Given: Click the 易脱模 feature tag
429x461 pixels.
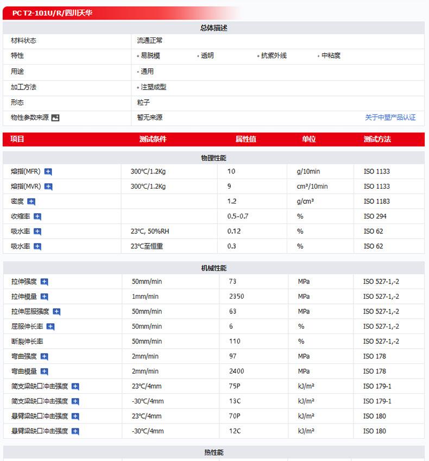Looking at the screenshot, I should 150,56.
